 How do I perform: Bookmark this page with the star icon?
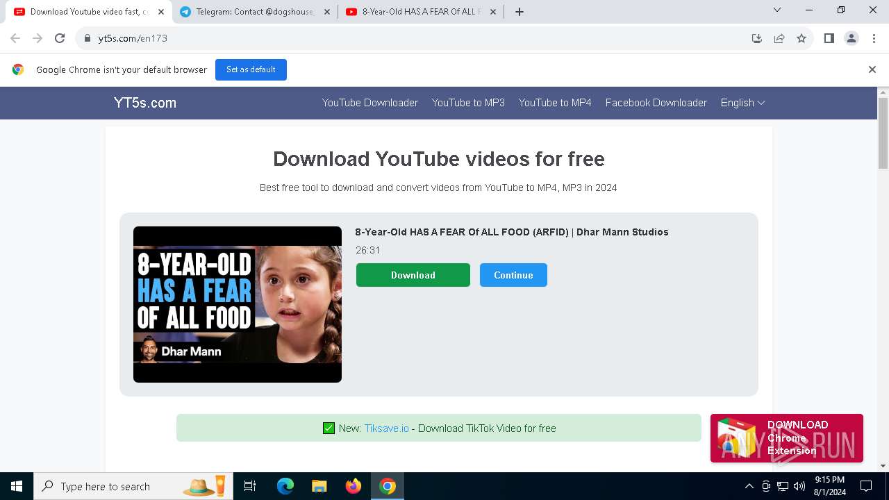tap(801, 38)
